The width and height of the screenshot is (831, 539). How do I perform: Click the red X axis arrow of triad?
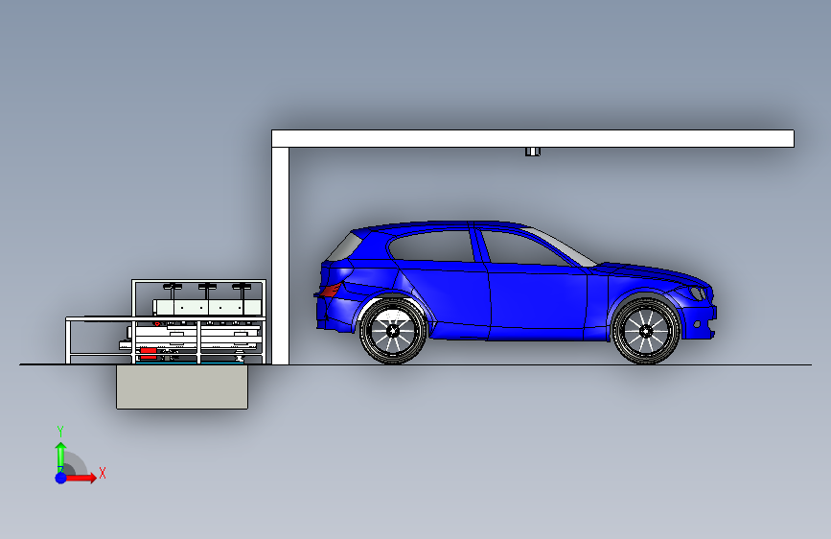pos(82,478)
